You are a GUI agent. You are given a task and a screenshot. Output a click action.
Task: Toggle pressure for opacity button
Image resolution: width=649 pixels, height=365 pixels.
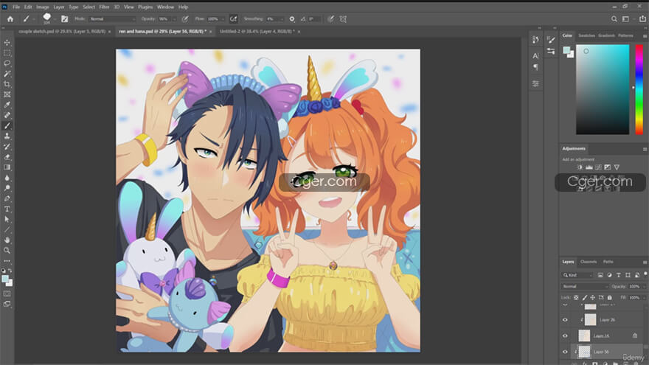(x=185, y=19)
